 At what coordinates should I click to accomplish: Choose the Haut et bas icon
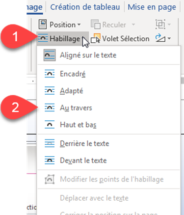point(50,125)
